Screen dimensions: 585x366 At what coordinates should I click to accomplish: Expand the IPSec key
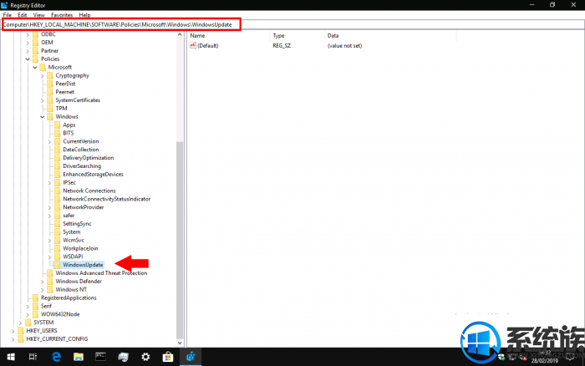click(x=49, y=182)
